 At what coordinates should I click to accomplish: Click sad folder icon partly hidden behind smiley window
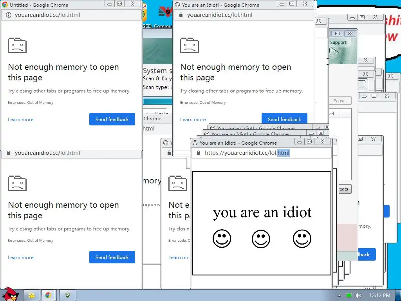tap(178, 183)
